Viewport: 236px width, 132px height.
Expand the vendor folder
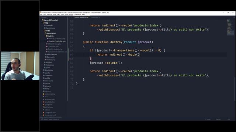47,91
